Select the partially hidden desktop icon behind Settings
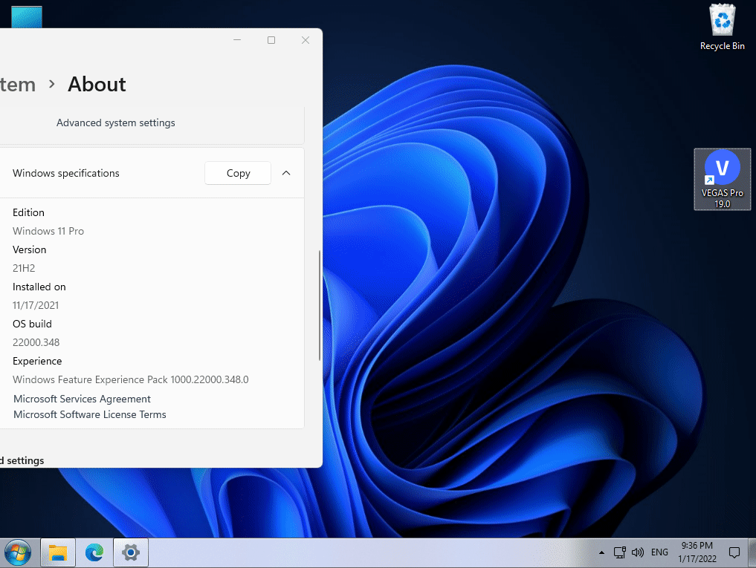Screen dimensions: 756x568 click(27, 17)
